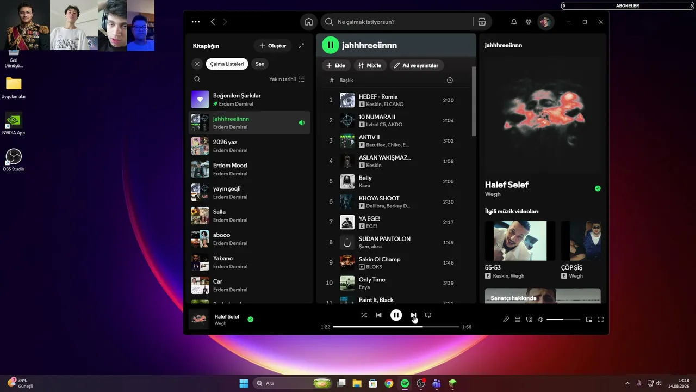
Task: Open 'Ad ve ayrıntılar' edit details
Action: pos(417,65)
